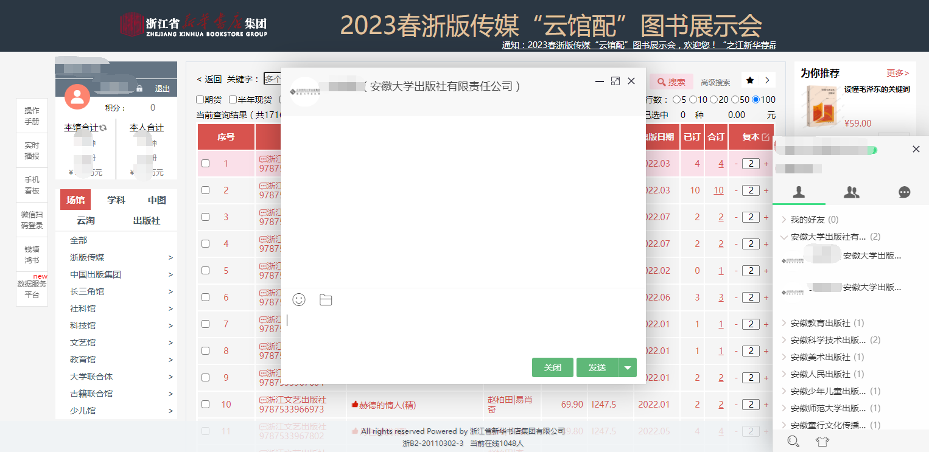The width and height of the screenshot is (929, 452).
Task: Click the < 返回 back link
Action: (209, 79)
